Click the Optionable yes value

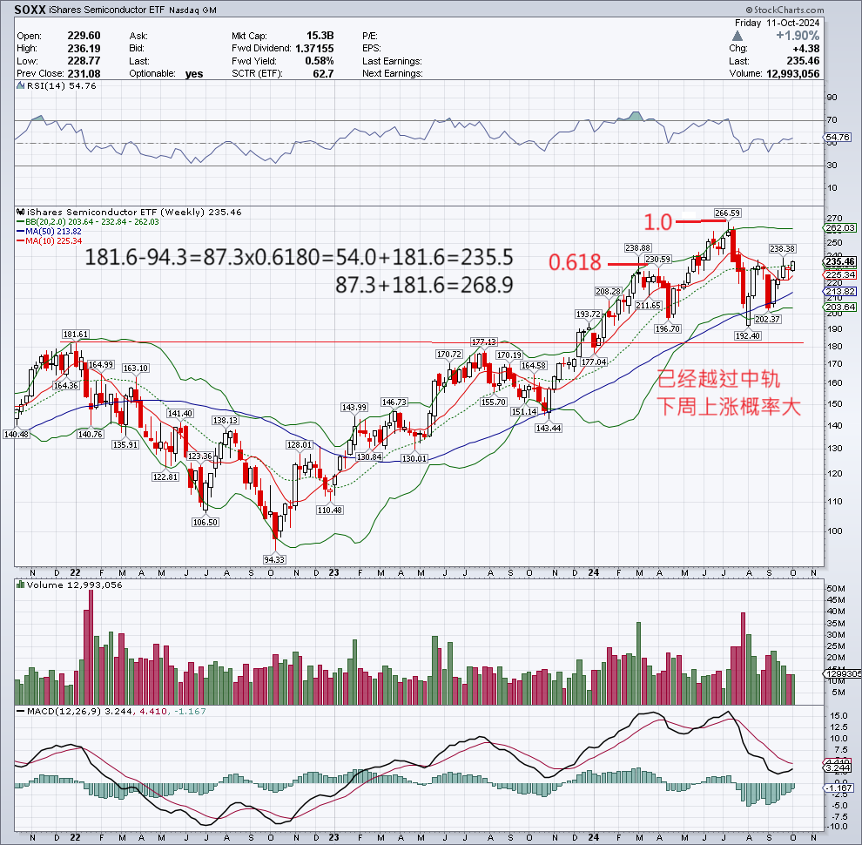(194, 74)
